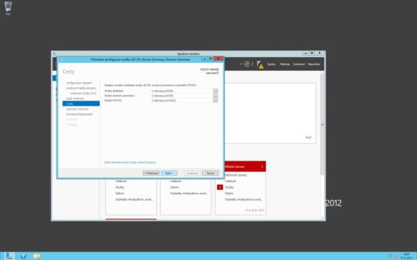
Task: Go to the Kontrola možností step
Action: pos(77,109)
